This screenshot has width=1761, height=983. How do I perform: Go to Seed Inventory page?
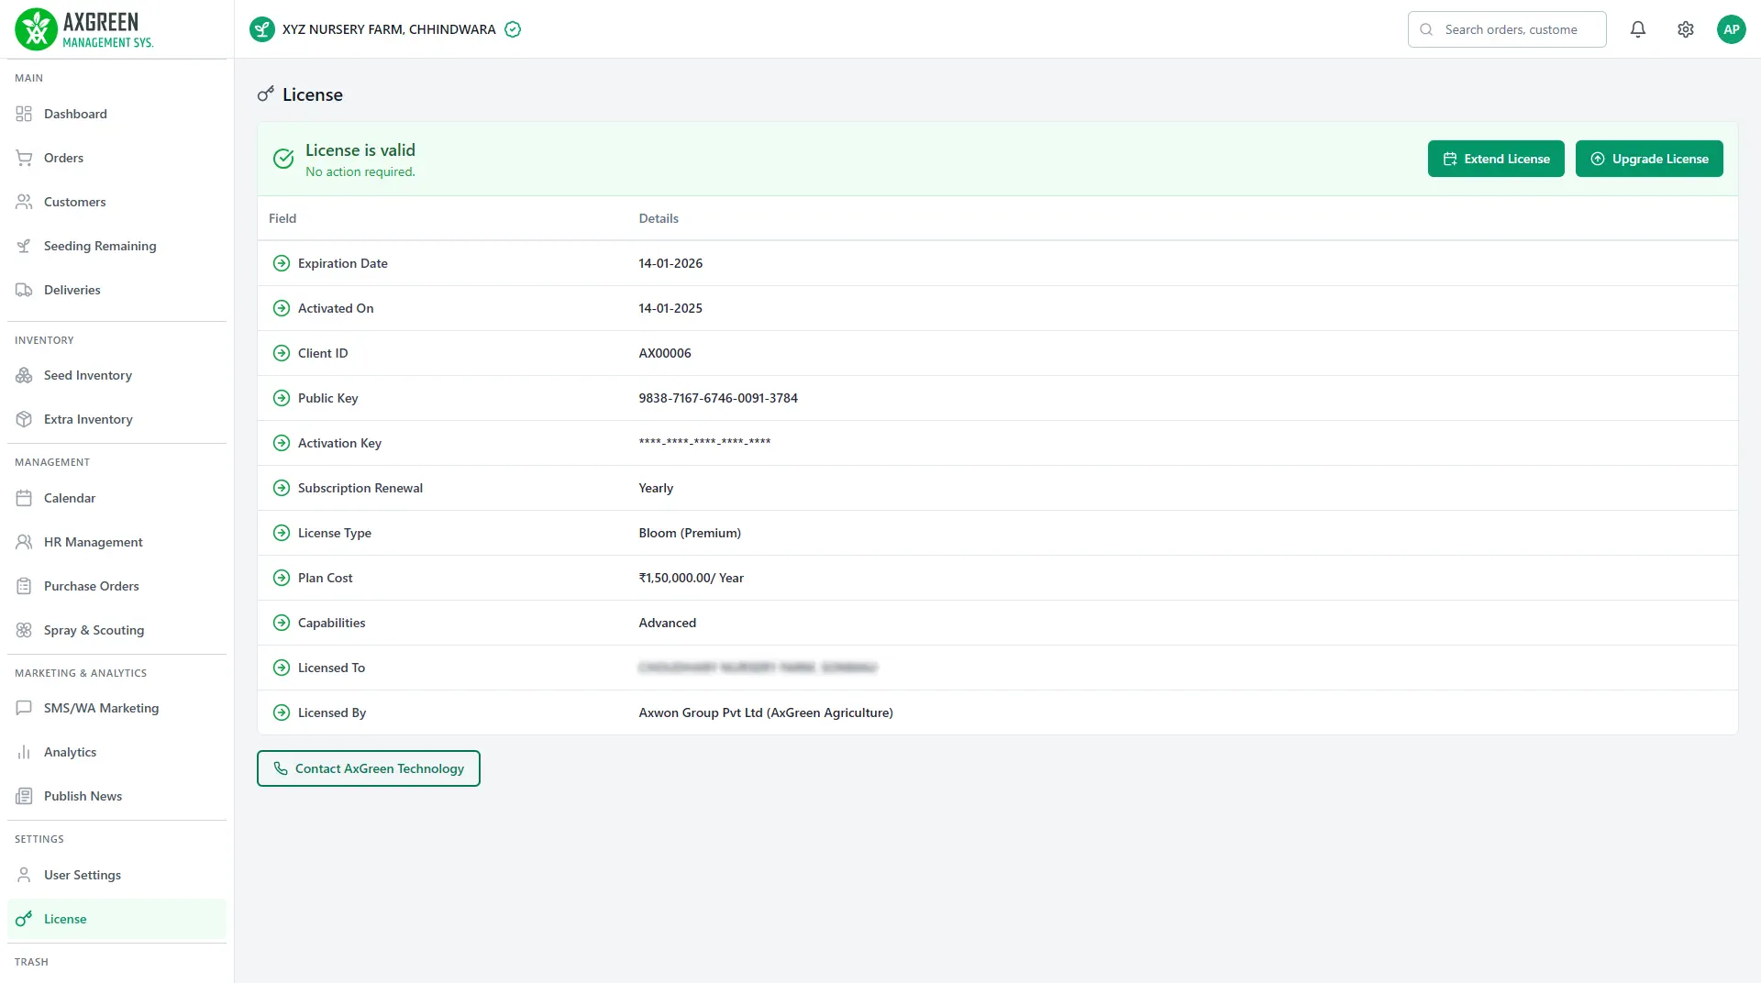click(x=88, y=375)
